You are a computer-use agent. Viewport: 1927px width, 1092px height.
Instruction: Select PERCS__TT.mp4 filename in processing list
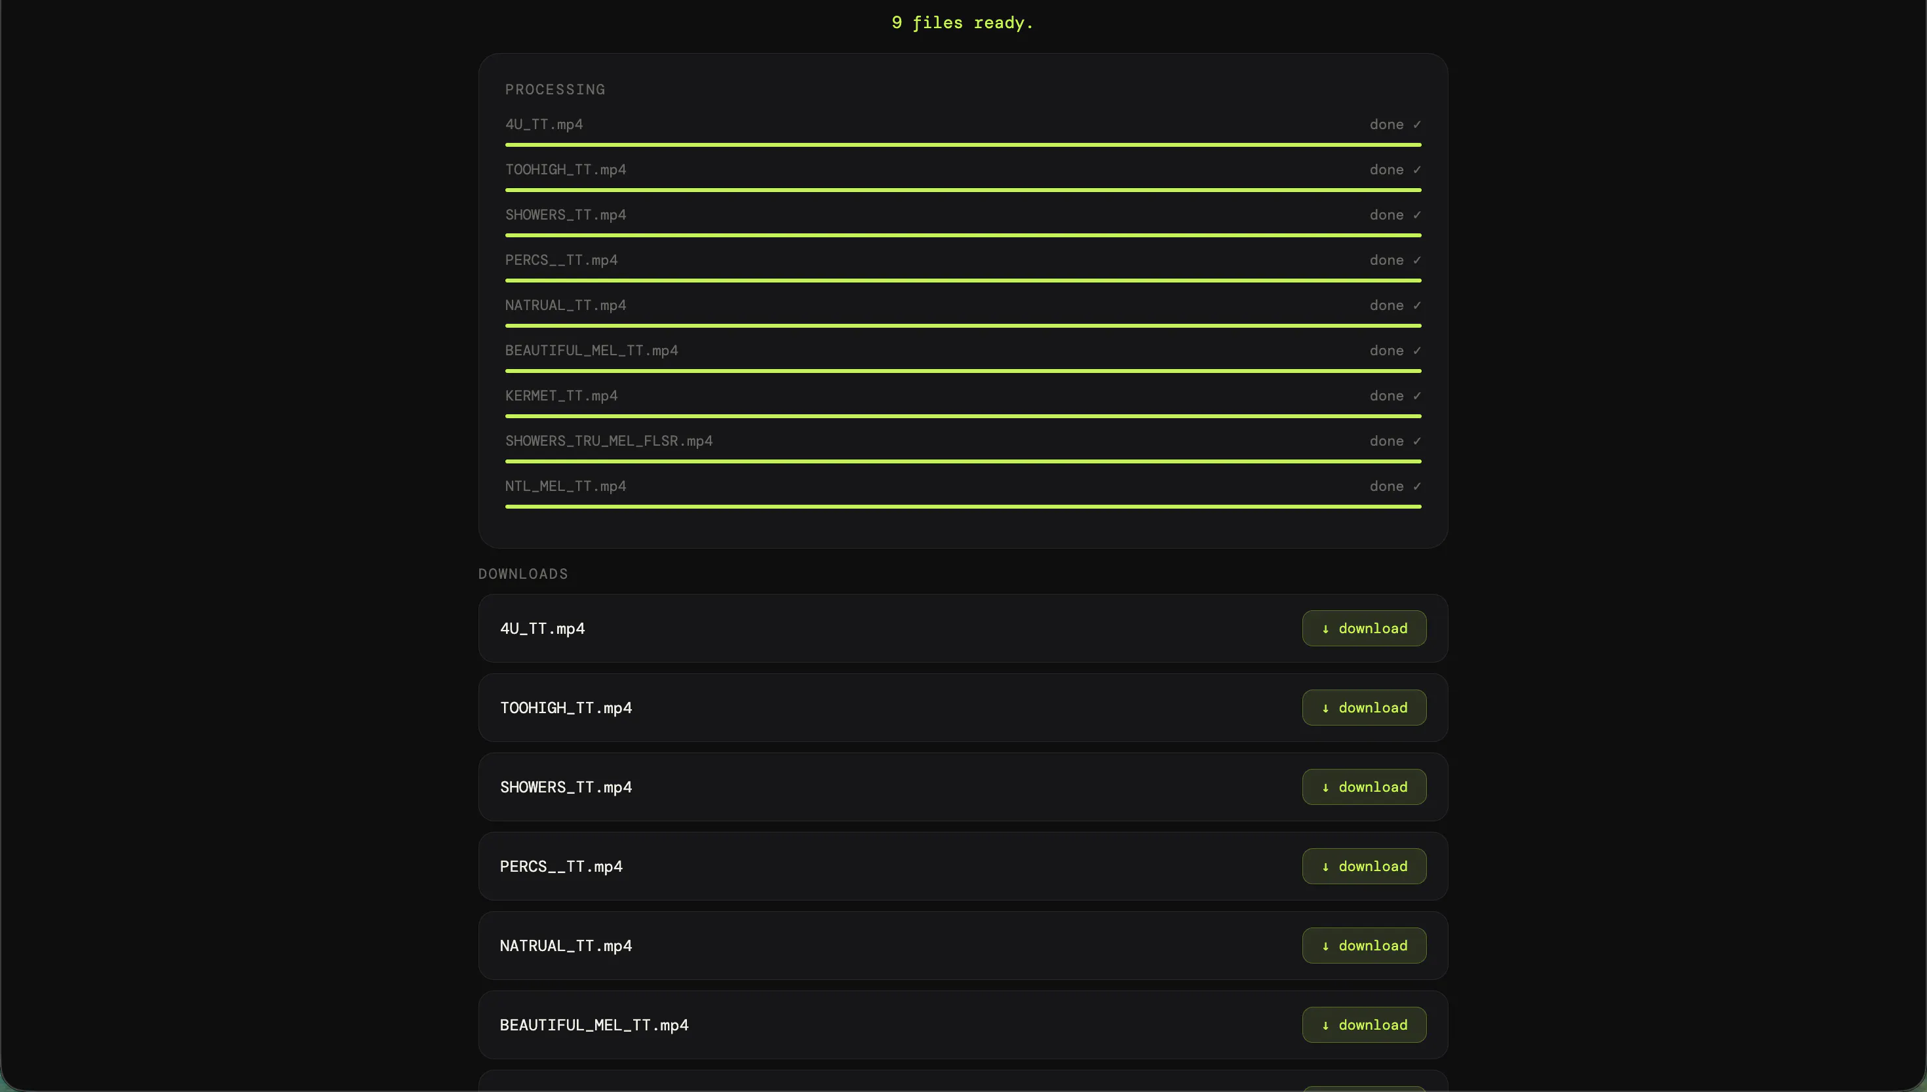[561, 260]
